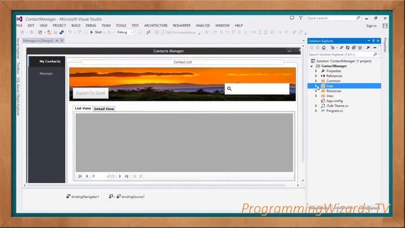Click Navigate Backward in the toolbar
Viewport: 405px width, 228px height.
pos(23,32)
